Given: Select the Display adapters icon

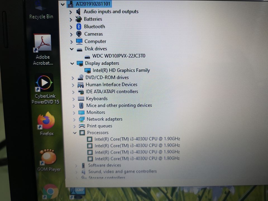Looking at the screenshot, I should click(x=80, y=63).
